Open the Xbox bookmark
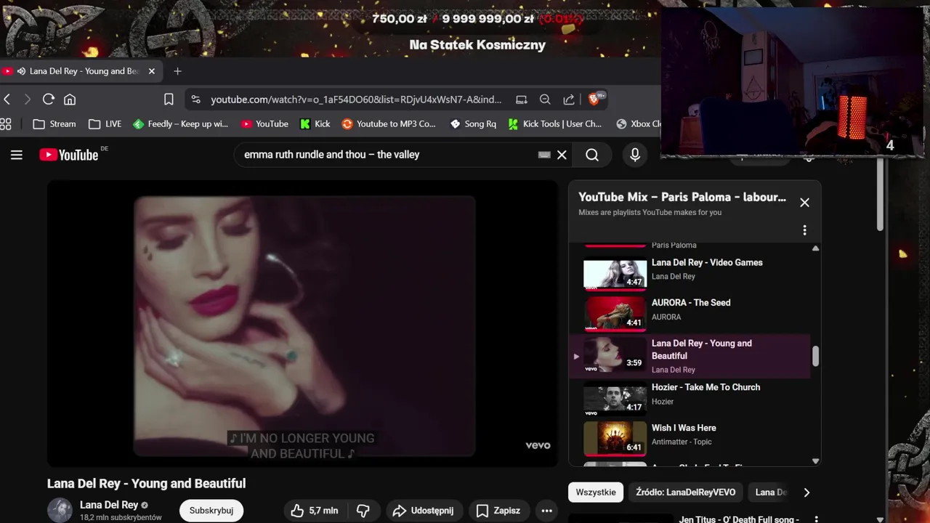 pos(638,124)
